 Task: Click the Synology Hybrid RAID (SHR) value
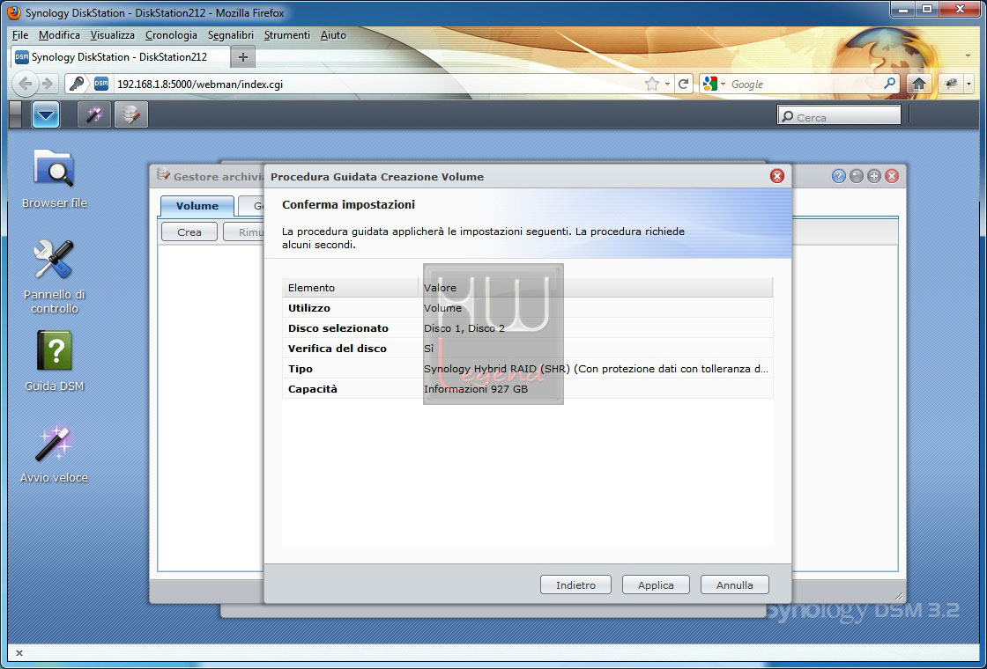point(596,369)
